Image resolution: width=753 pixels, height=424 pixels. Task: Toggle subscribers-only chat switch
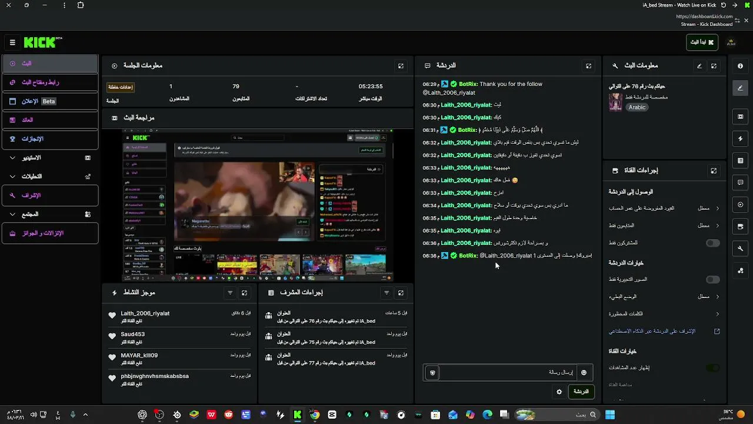tap(712, 243)
